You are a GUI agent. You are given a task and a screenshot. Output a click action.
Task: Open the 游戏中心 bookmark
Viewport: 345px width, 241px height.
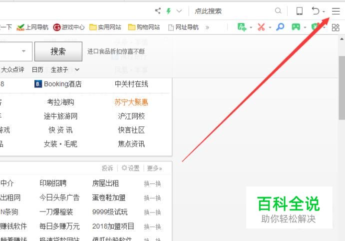click(69, 27)
